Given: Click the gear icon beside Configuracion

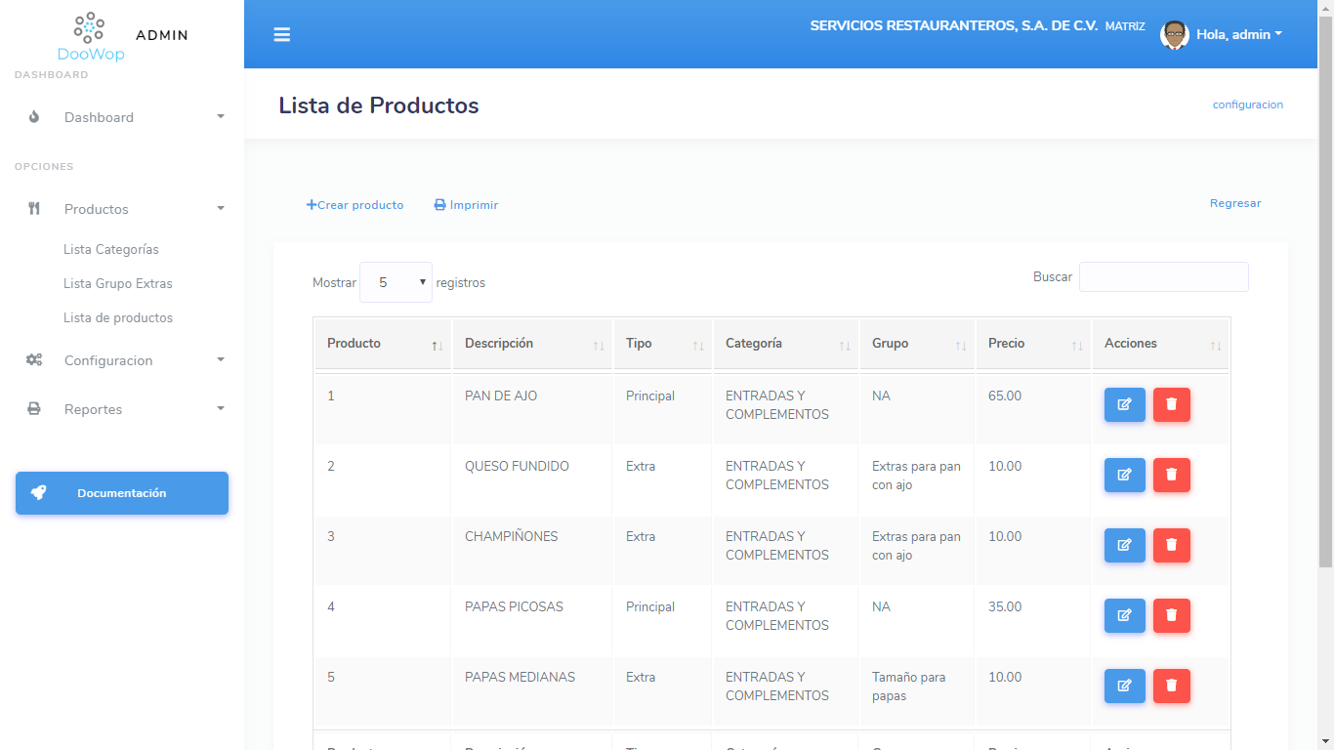Looking at the screenshot, I should point(34,360).
